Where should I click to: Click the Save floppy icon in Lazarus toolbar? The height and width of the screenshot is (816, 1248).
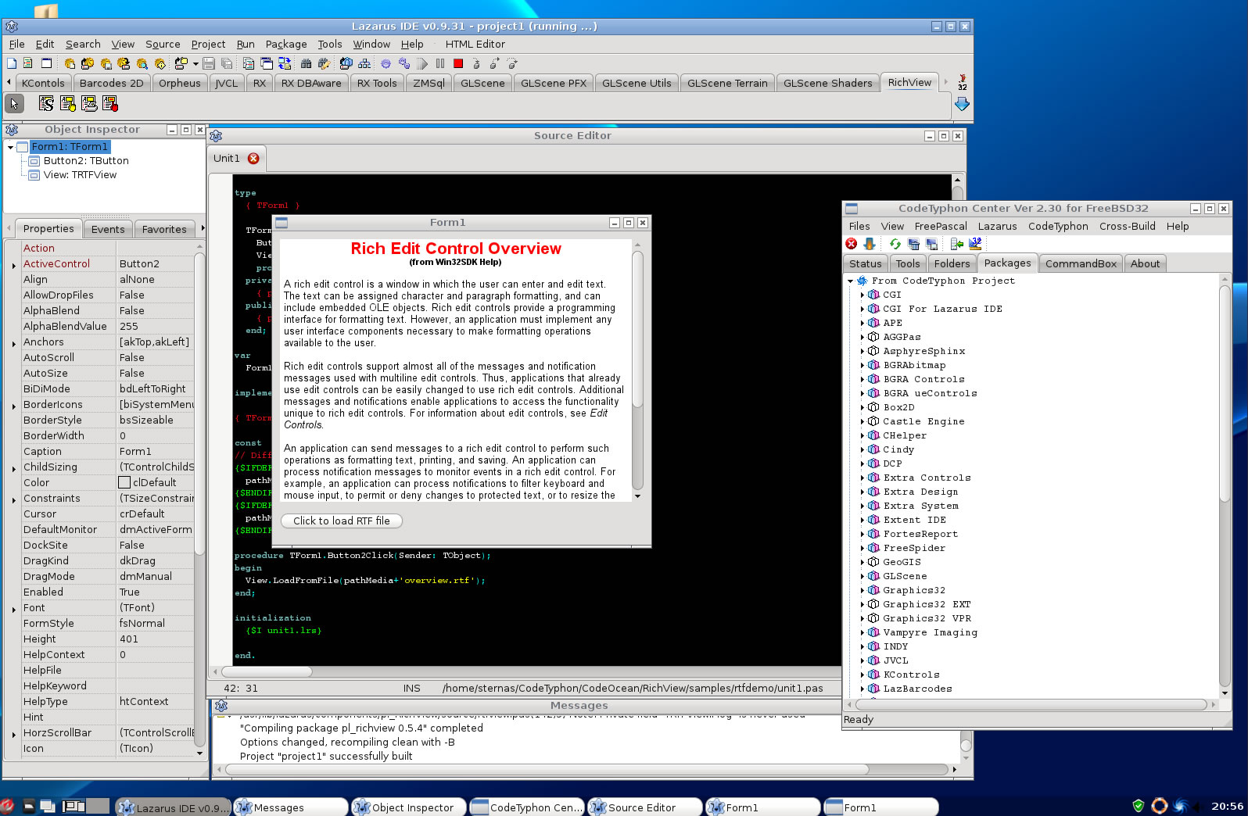(208, 63)
